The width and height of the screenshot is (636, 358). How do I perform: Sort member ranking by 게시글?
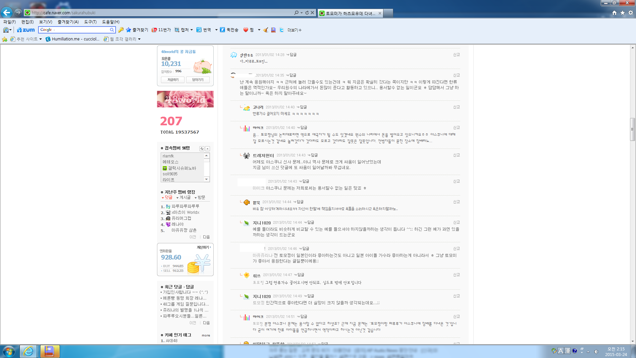(185, 198)
